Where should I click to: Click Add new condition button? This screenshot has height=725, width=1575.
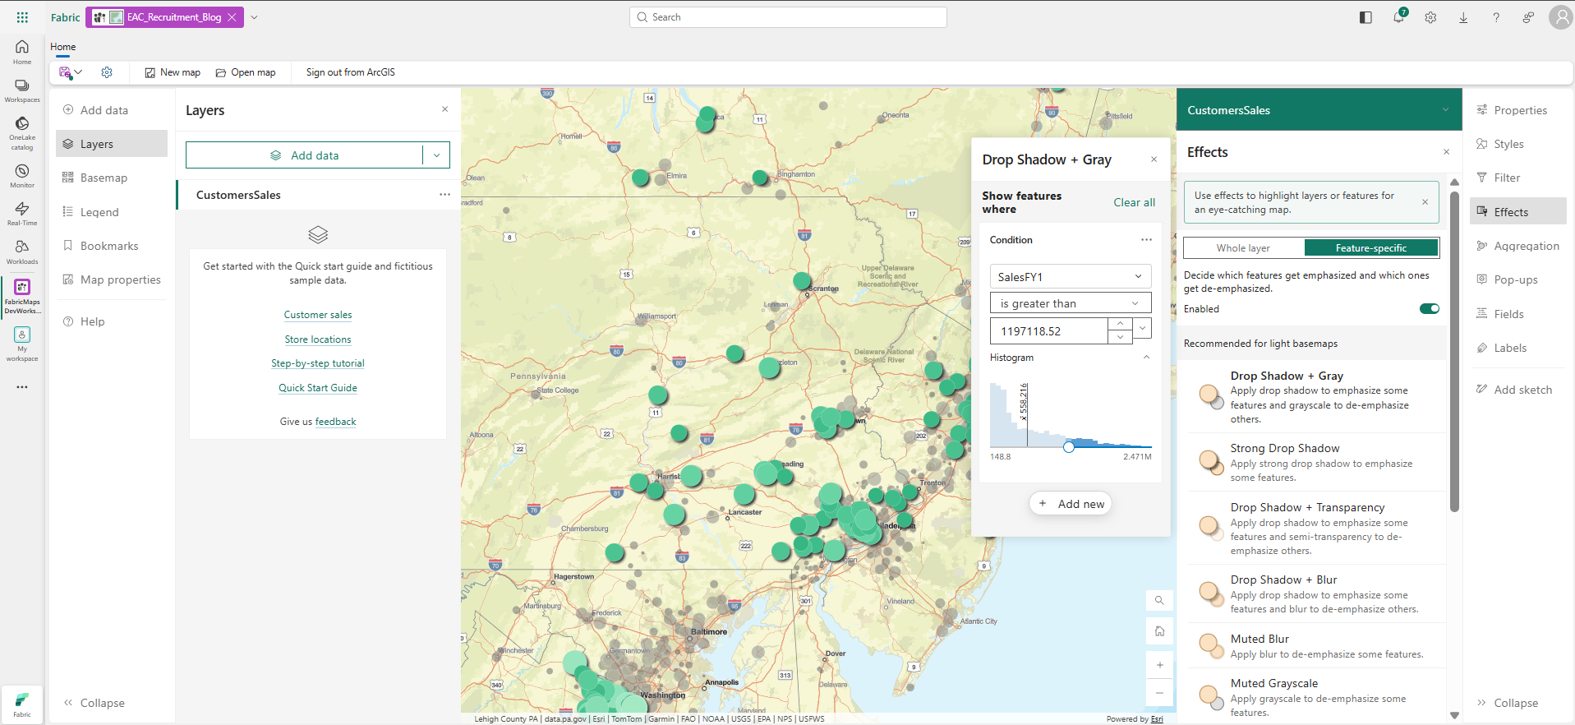coord(1071,504)
